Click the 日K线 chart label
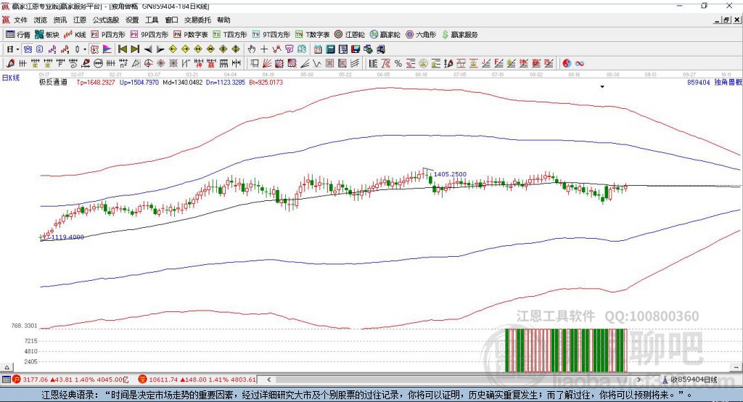 10,78
